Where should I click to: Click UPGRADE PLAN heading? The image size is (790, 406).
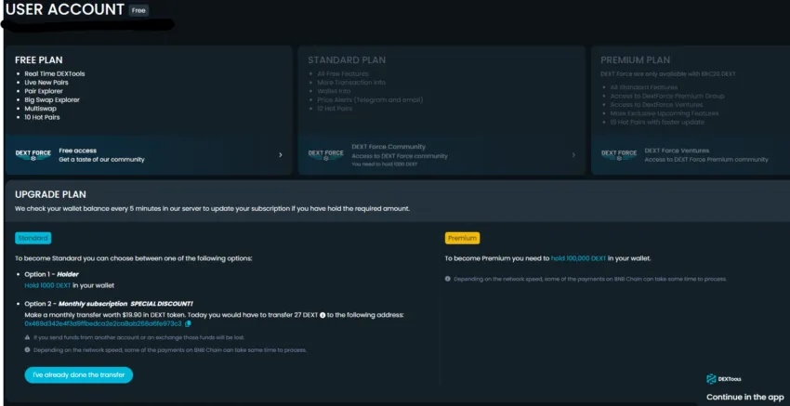50,194
